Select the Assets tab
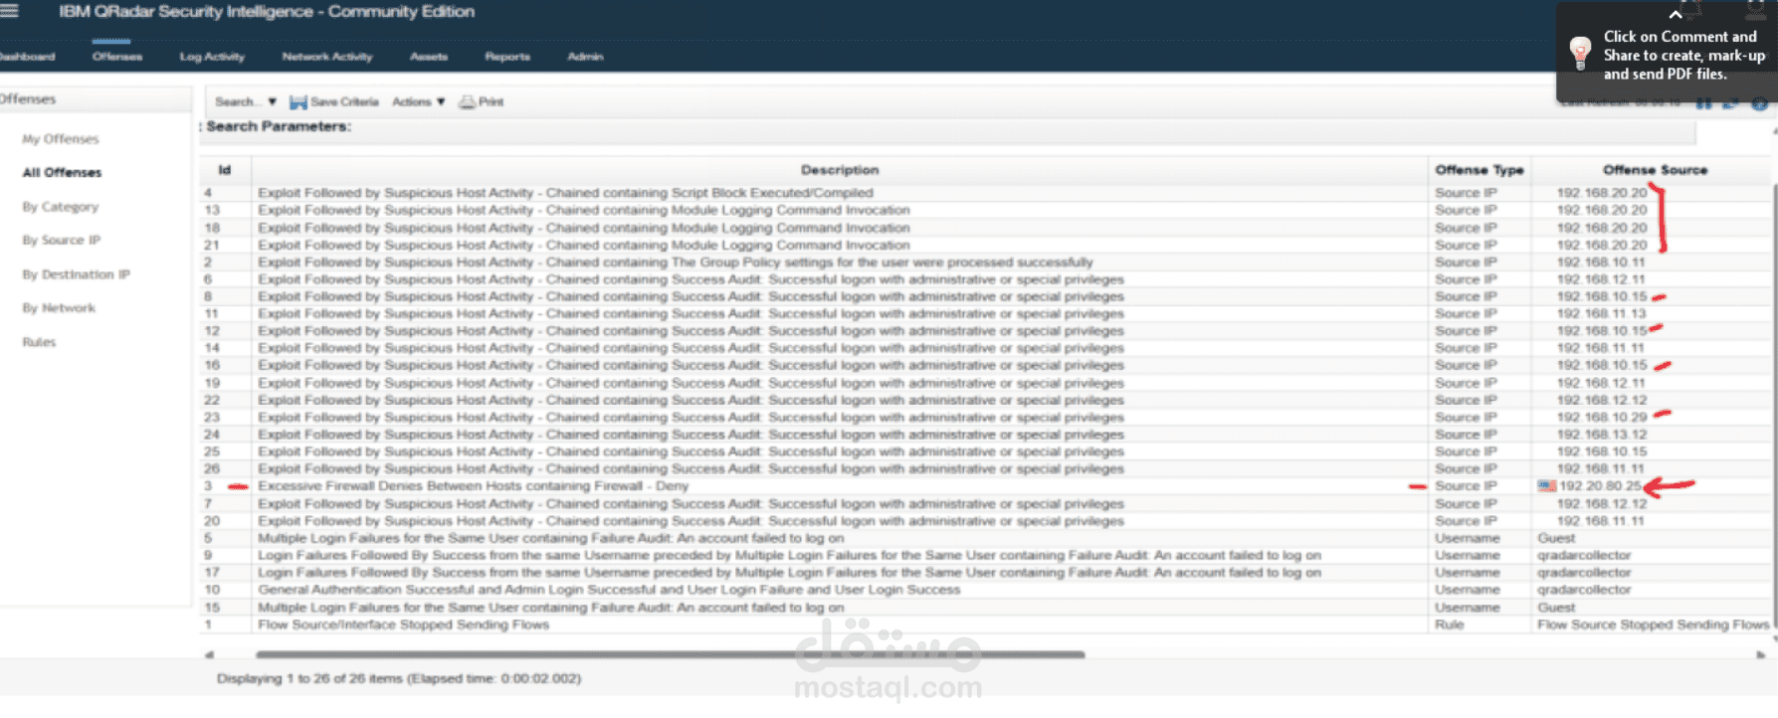Viewport: 1778px width, 718px height. coord(429,57)
